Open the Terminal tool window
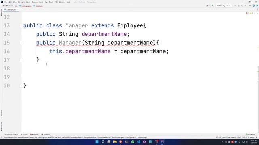Viewport: 259px width, 145px height. point(46,135)
